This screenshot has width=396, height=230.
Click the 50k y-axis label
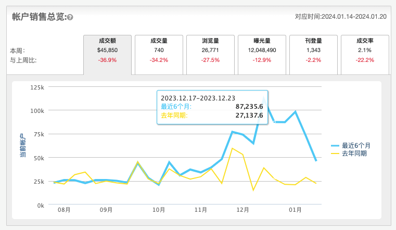pos(39,158)
